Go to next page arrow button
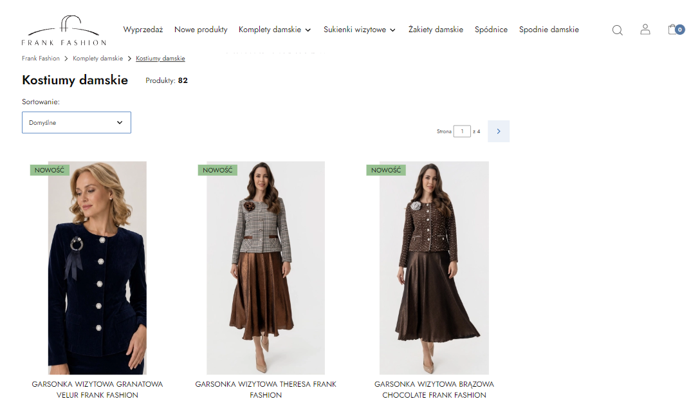The height and width of the screenshot is (408, 700). pos(499,131)
